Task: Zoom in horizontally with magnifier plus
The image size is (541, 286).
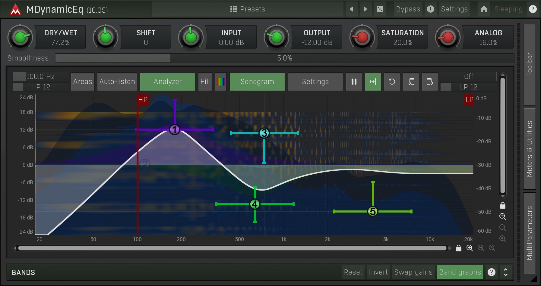Action: tap(470, 248)
